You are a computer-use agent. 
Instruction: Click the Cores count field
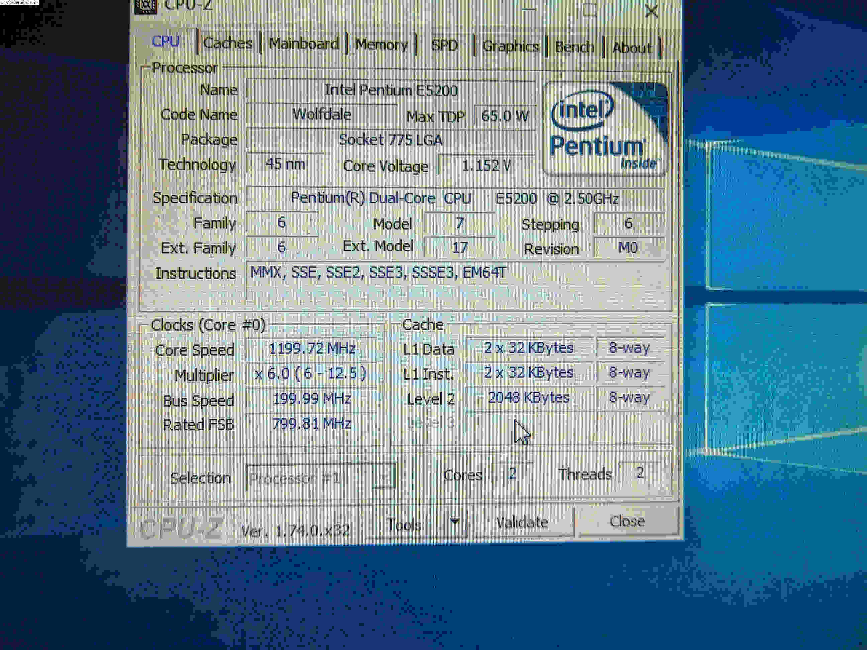coord(513,474)
